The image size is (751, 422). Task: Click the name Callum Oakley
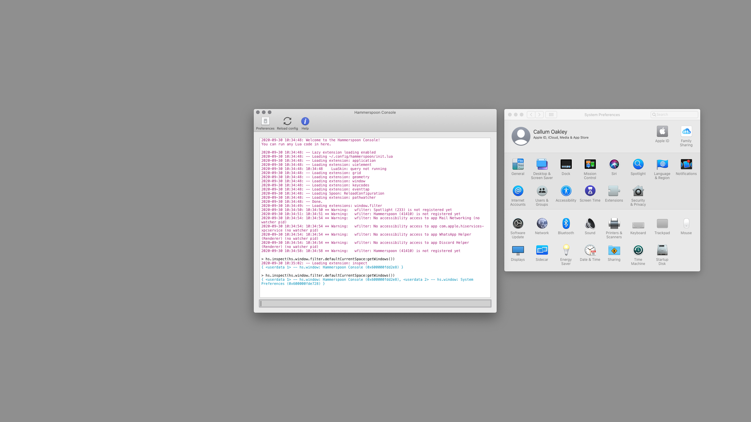tap(550, 132)
